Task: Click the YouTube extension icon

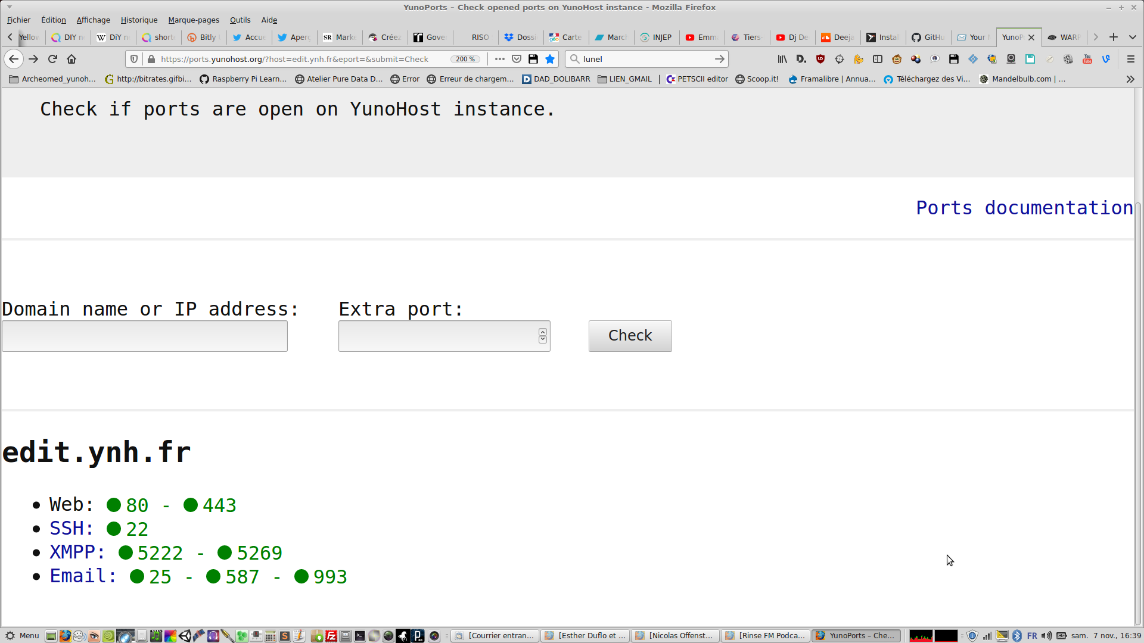Action: pos(1087,59)
